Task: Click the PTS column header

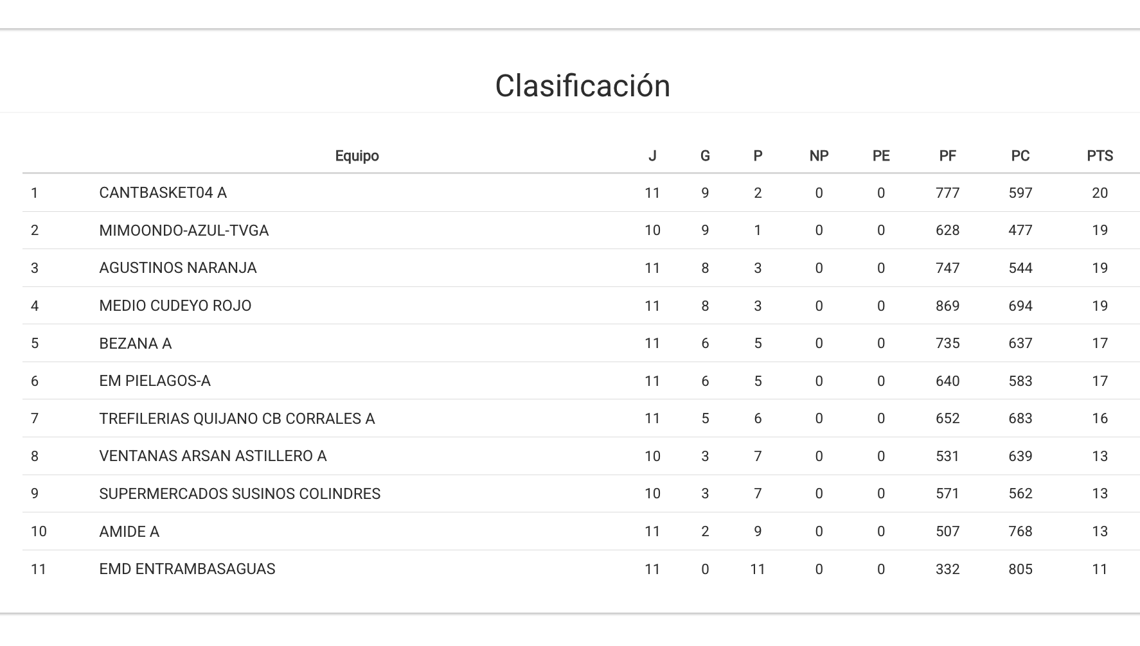Action: click(1100, 156)
